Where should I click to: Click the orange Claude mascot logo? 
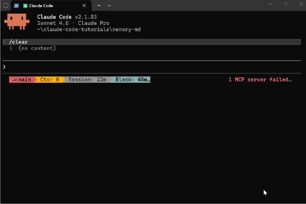(17, 22)
